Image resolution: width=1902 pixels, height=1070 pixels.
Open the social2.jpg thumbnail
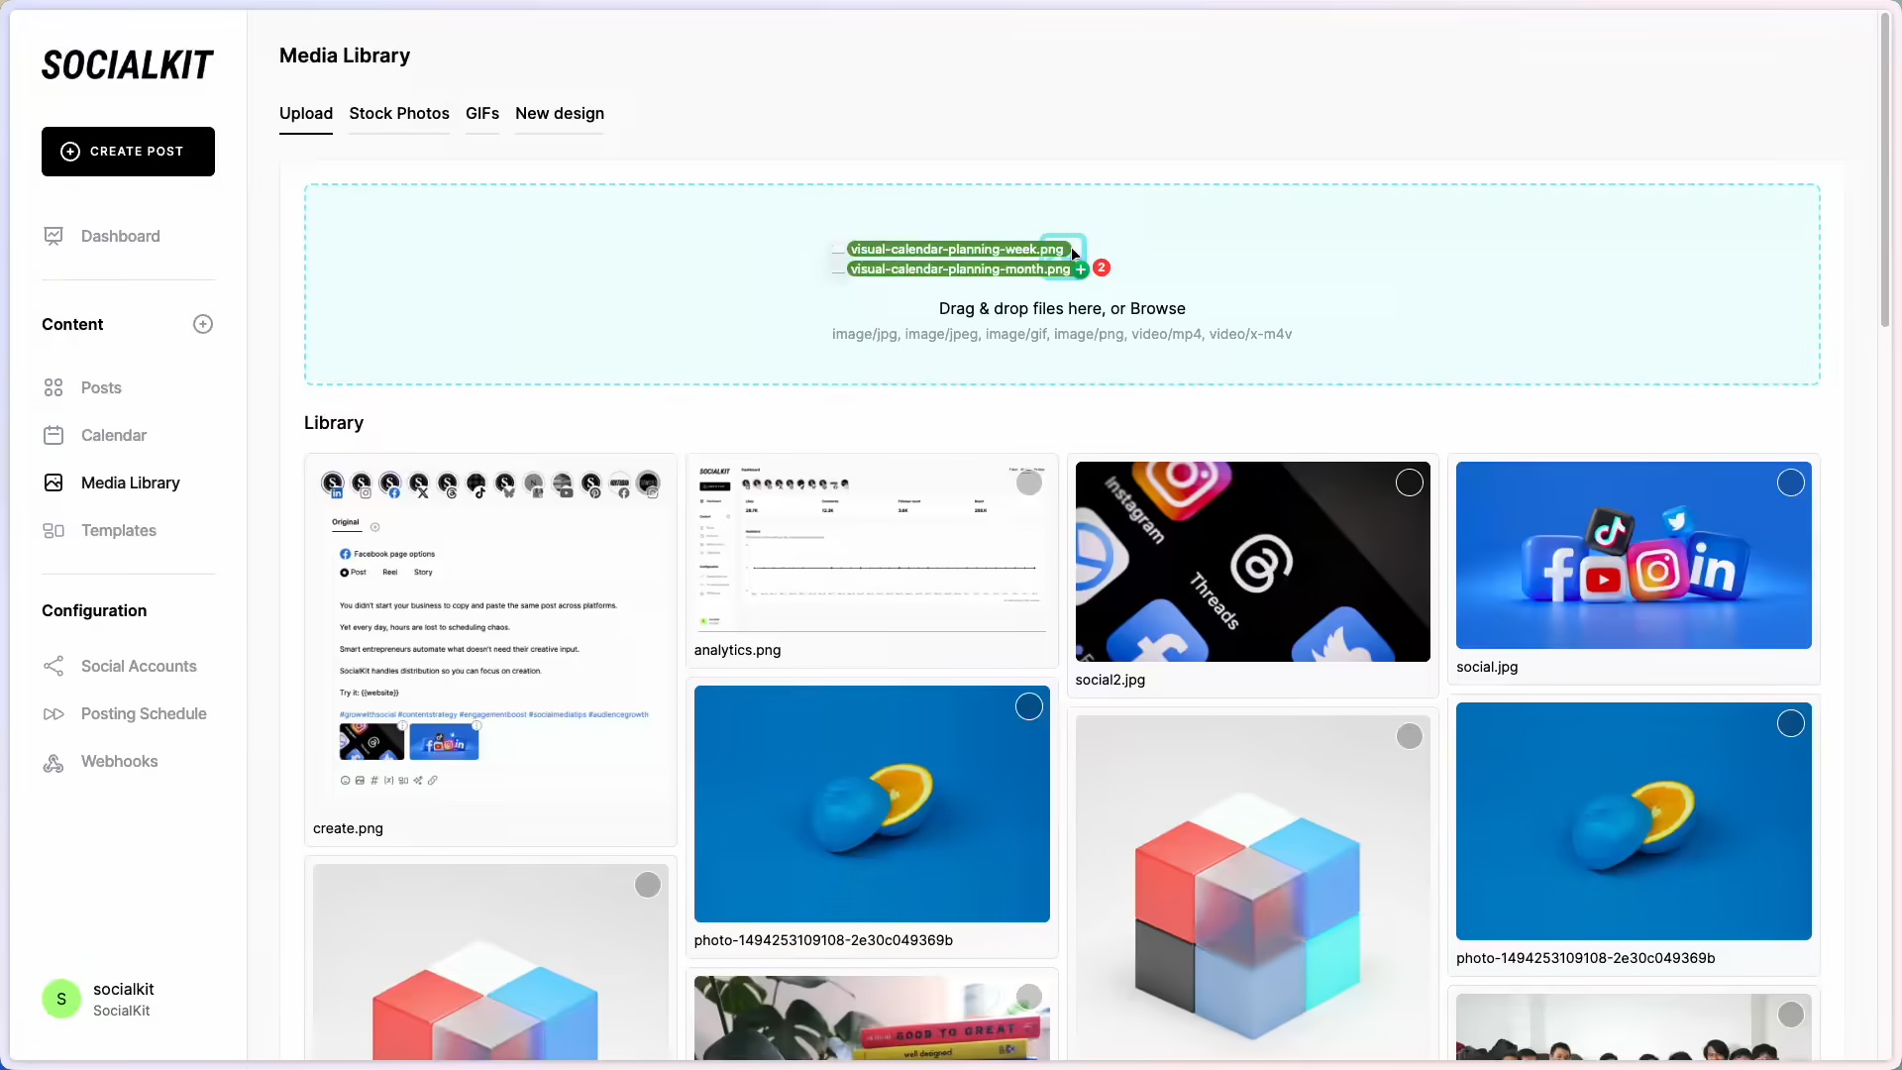(1252, 562)
